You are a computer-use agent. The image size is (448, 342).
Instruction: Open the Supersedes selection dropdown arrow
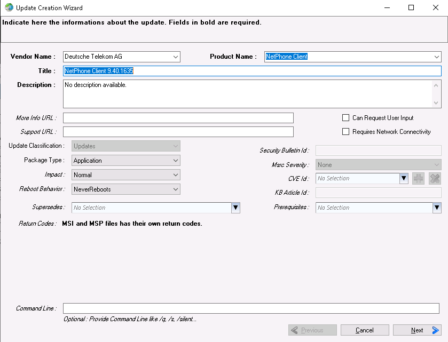point(235,208)
